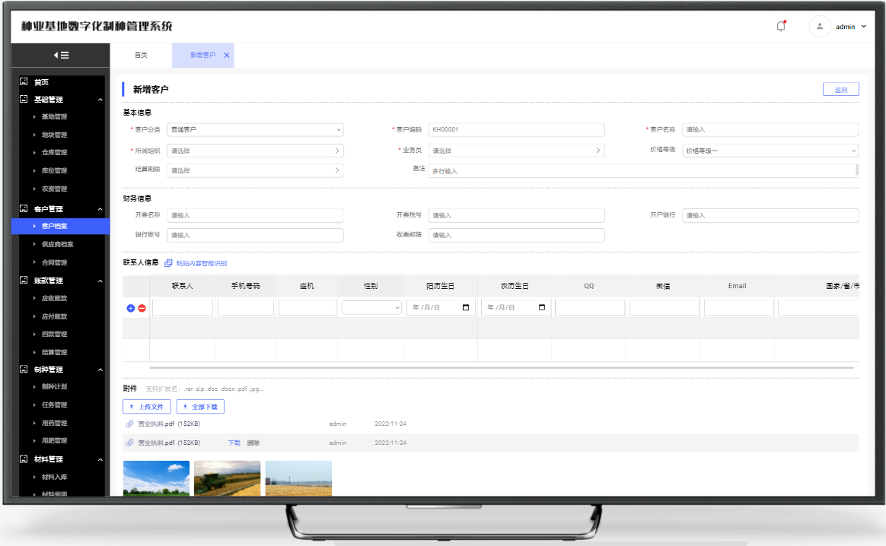Click the 返回 button

(840, 90)
